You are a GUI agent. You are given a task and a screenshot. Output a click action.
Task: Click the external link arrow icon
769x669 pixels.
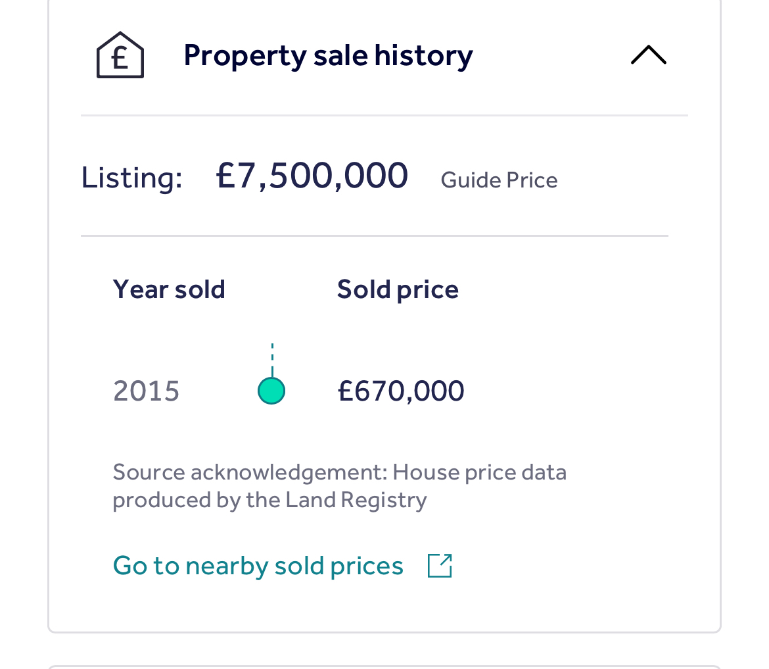click(x=440, y=566)
